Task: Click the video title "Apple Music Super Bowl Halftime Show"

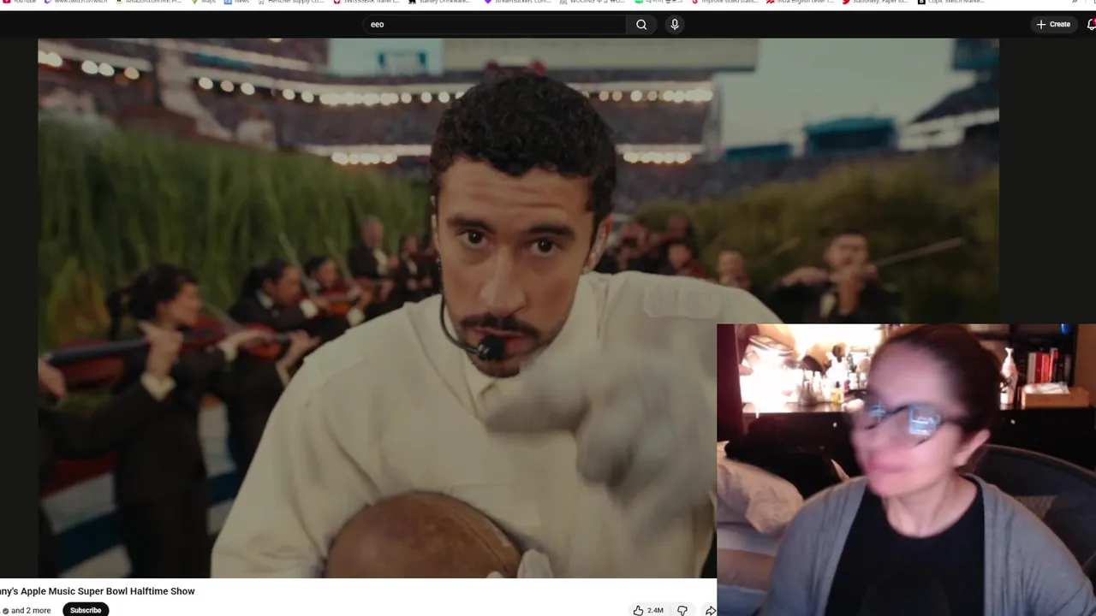Action: tap(107, 591)
